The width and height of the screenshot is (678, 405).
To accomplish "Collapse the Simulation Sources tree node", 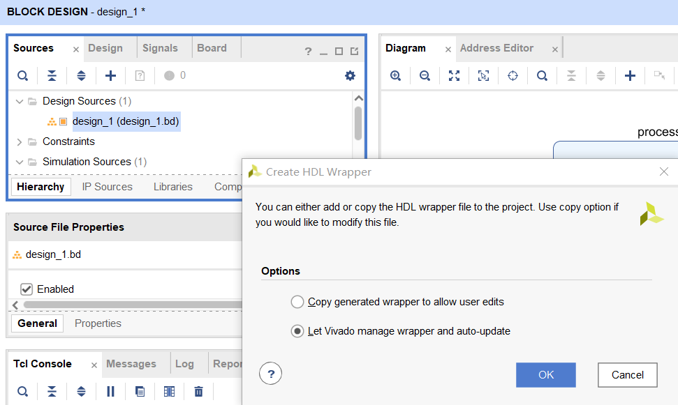I will [x=19, y=162].
